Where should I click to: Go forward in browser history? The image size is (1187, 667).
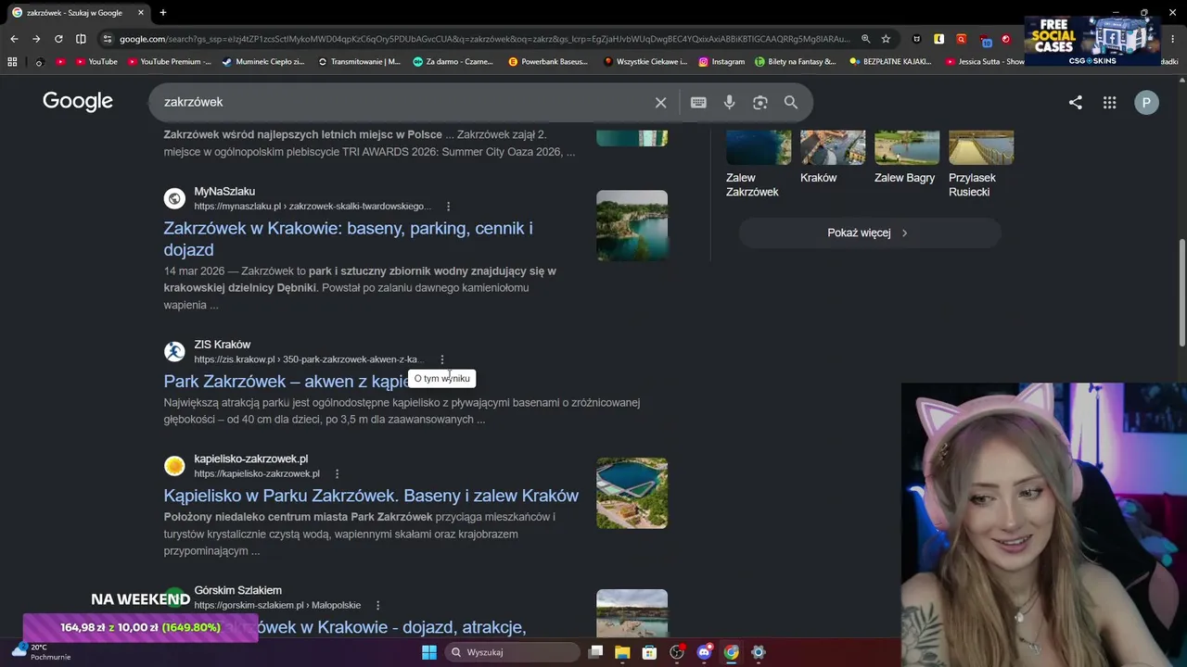click(36, 39)
